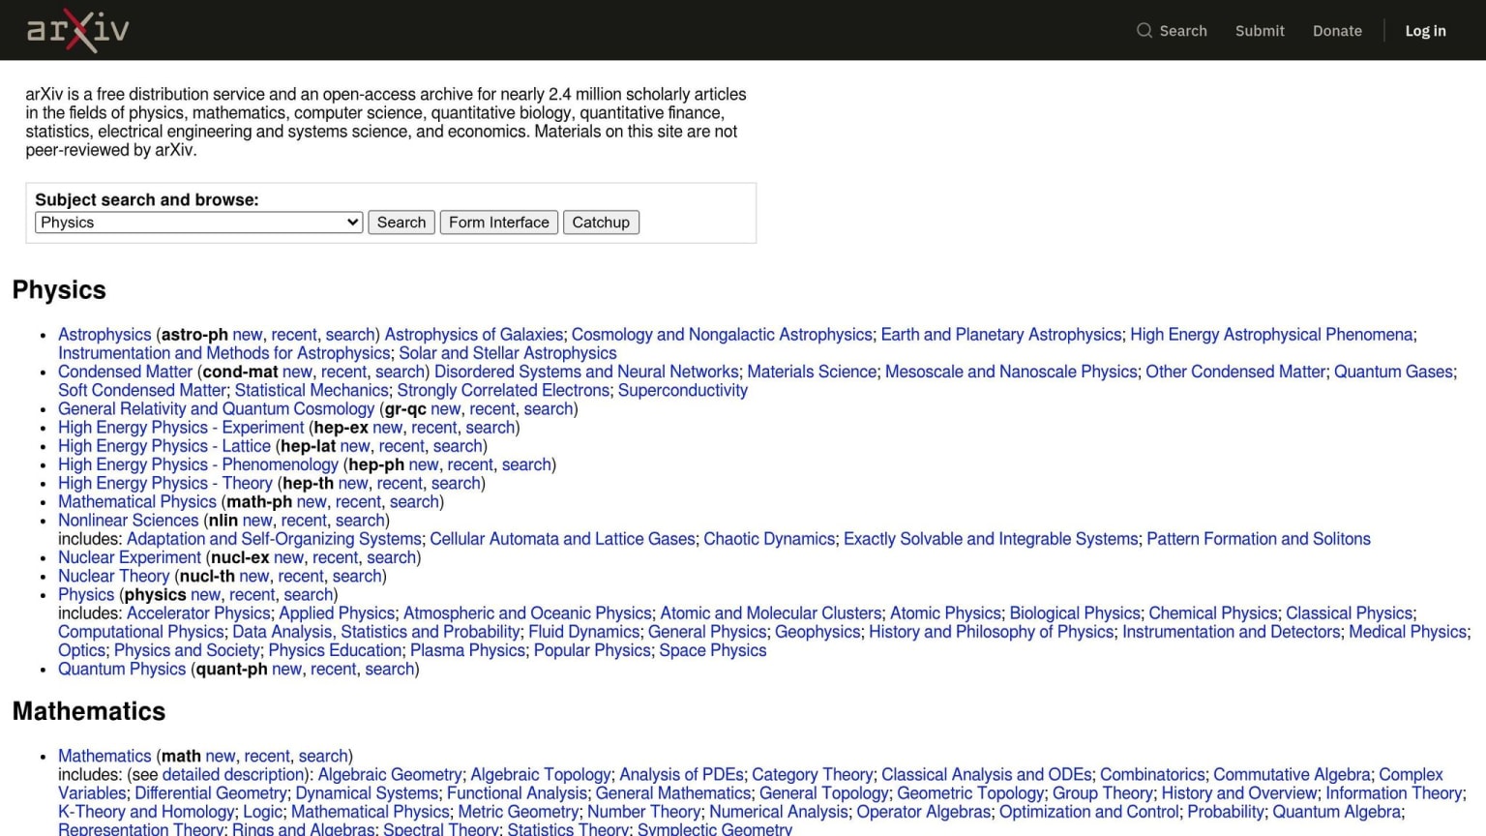Viewport: 1486px width, 836px height.
Task: Open Quantum Gases category
Action: (x=1393, y=372)
